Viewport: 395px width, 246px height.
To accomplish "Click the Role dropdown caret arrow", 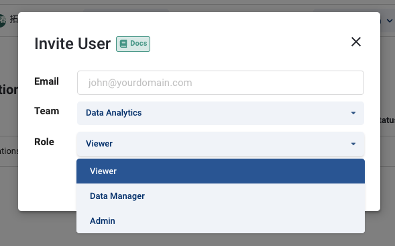I will pos(353,144).
